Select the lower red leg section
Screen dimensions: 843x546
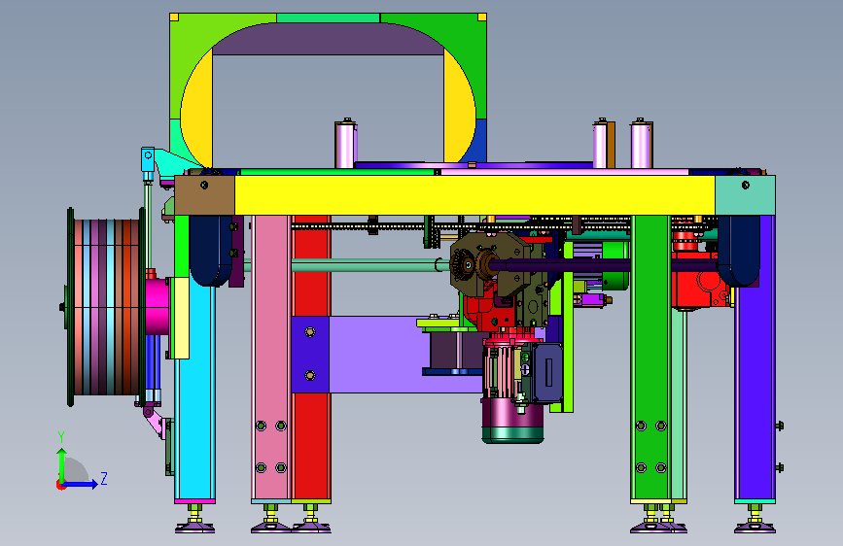tap(311, 446)
